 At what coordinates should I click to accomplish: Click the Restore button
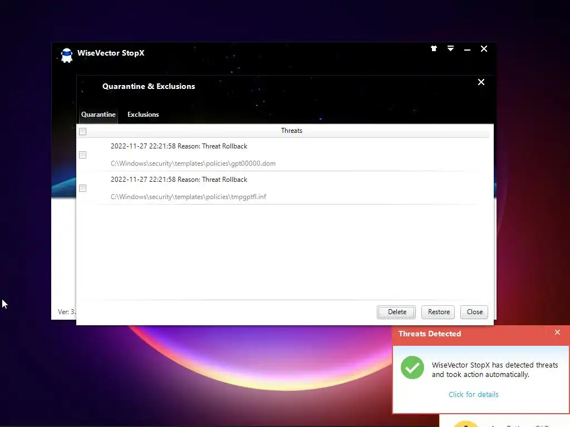438,312
